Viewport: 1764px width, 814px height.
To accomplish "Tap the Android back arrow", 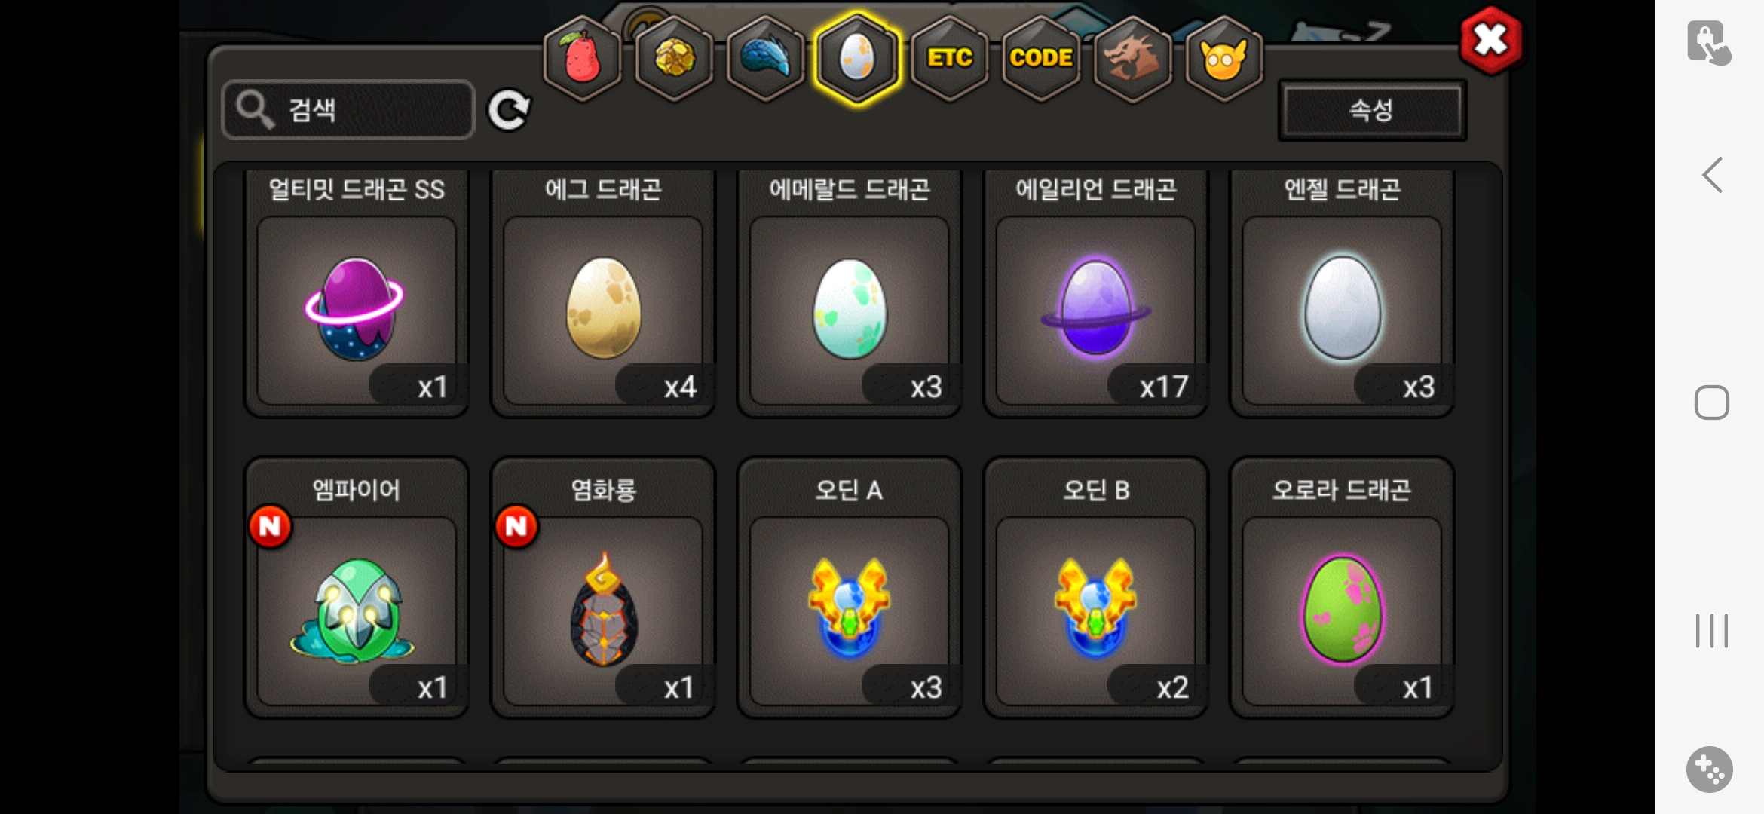I will (1712, 175).
